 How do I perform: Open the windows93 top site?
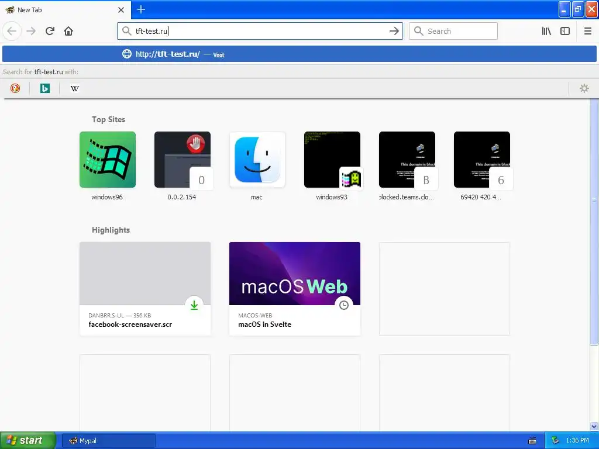pyautogui.click(x=332, y=166)
